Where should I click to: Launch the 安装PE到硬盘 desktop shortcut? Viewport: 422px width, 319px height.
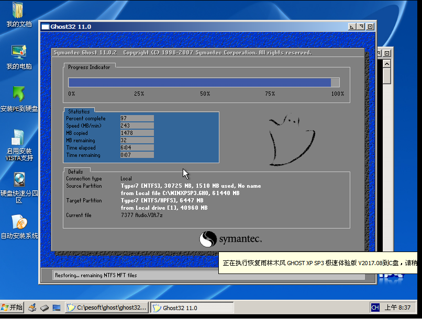click(19, 99)
